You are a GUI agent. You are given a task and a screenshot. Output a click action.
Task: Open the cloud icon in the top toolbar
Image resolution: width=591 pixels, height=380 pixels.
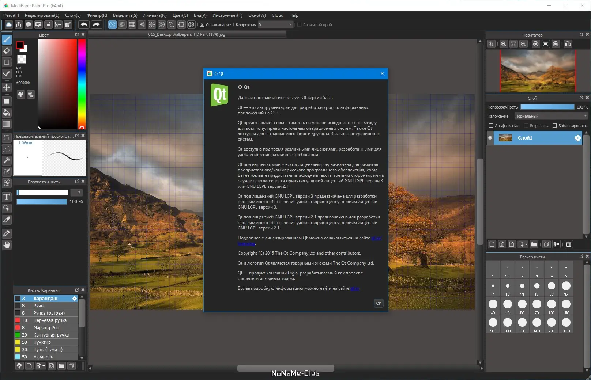click(x=9, y=24)
